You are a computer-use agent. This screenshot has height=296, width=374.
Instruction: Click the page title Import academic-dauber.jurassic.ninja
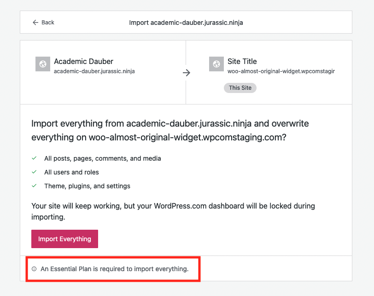(186, 23)
